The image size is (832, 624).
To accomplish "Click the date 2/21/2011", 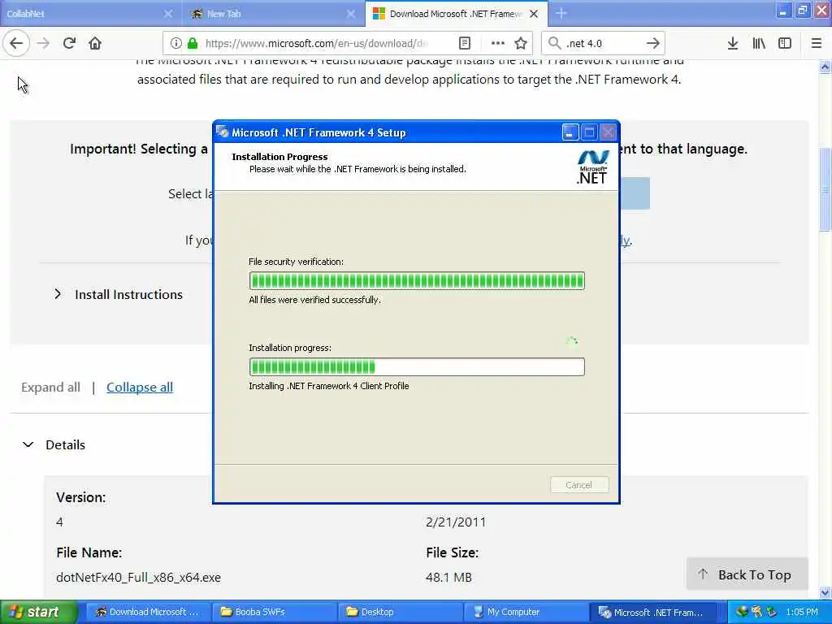I will click(x=456, y=522).
